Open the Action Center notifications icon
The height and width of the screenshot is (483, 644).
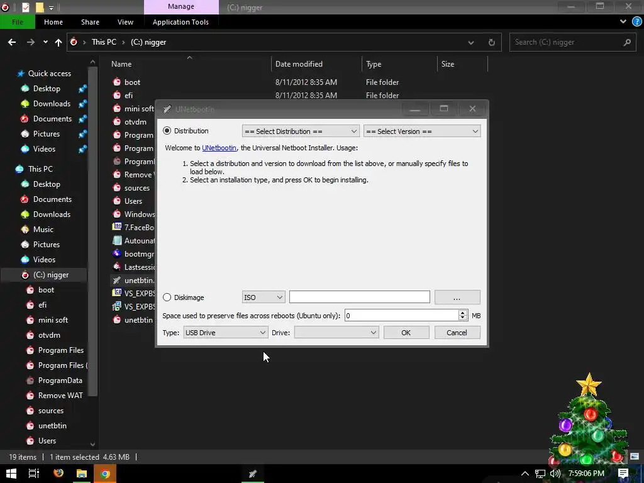point(623,474)
